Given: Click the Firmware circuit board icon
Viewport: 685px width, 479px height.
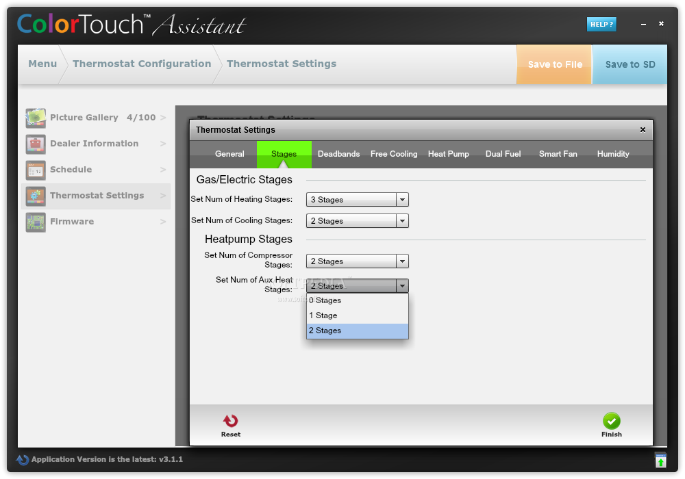Looking at the screenshot, I should (36, 222).
